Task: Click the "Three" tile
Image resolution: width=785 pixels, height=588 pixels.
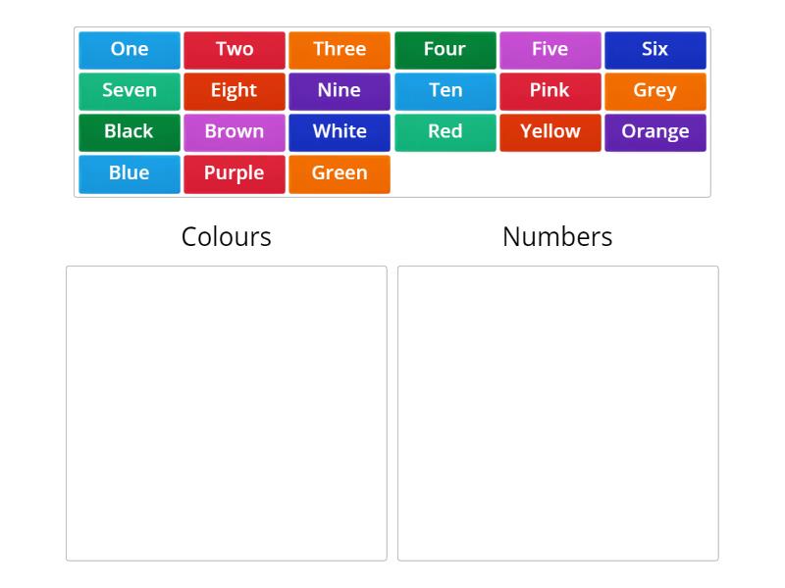Action: tap(340, 49)
